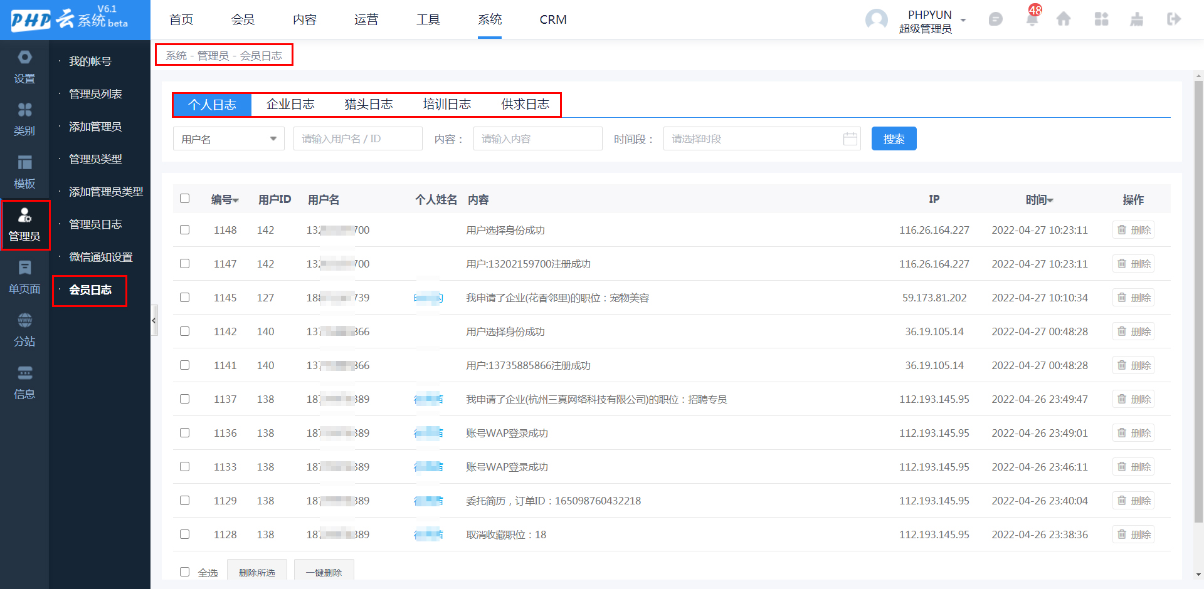The width and height of the screenshot is (1204, 589).
Task: Open the 分站 sub-site sidebar icon
Action: (x=24, y=330)
